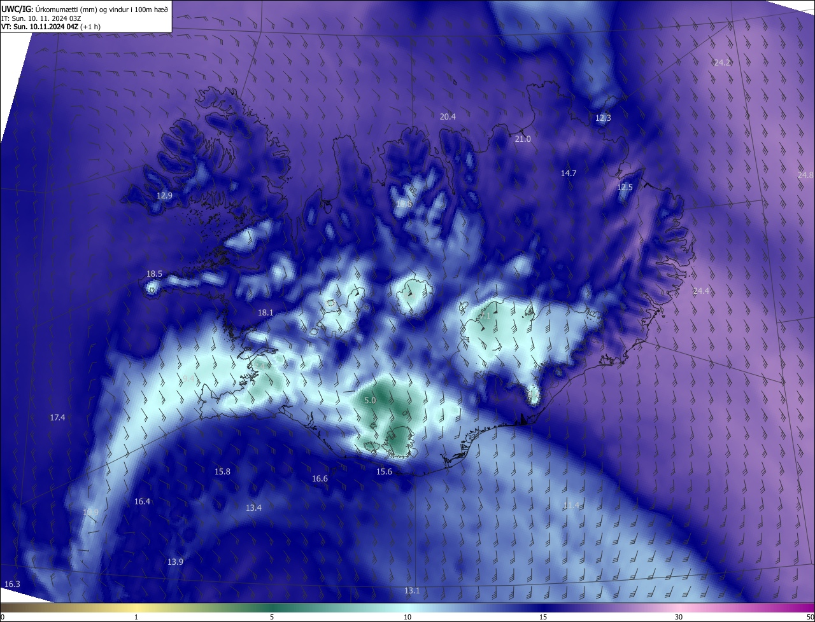Click the 12.5 value label
Viewport: 815px width, 622px height.
[x=625, y=187]
